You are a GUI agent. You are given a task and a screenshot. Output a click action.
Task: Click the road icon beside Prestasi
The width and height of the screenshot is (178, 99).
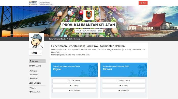pyautogui.click(x=31, y=78)
